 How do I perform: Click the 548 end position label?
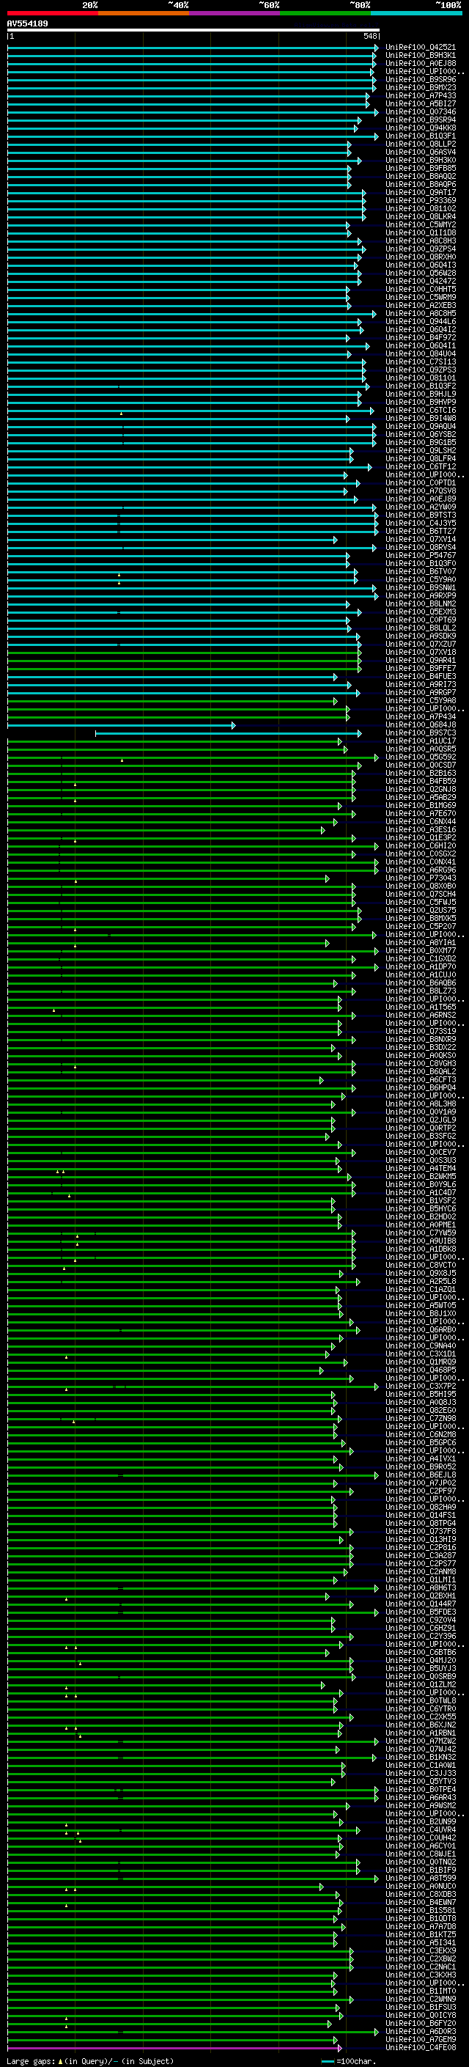(369, 36)
